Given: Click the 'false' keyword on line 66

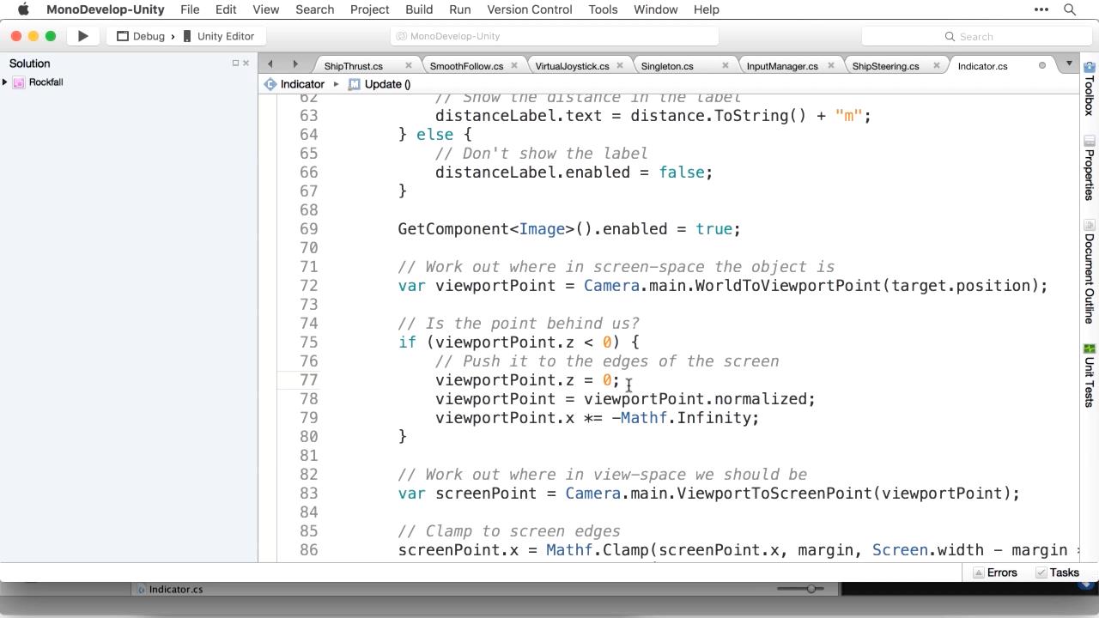Looking at the screenshot, I should (x=682, y=173).
